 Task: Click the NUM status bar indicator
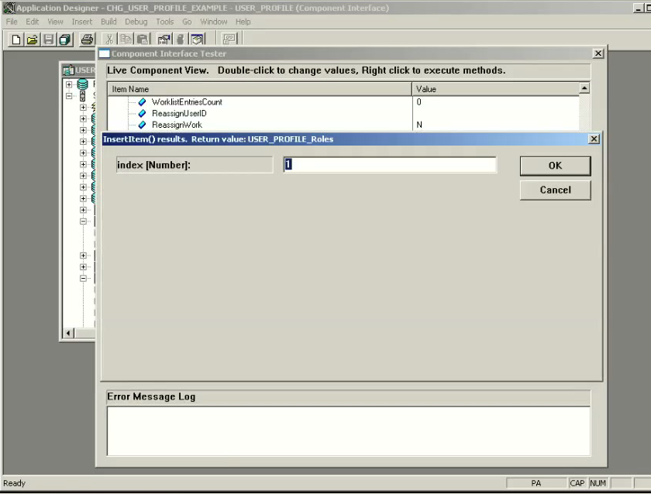pos(598,483)
